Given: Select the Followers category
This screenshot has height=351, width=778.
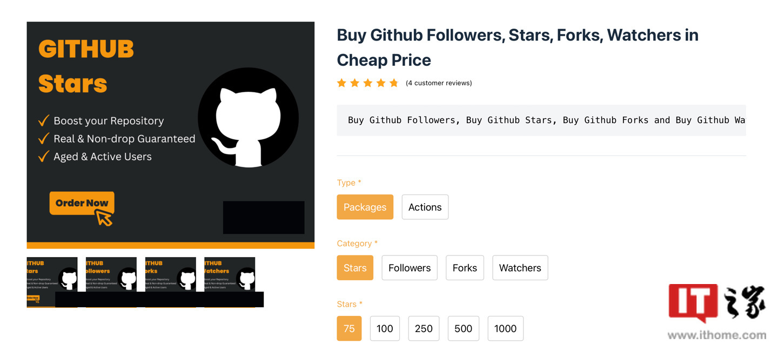Looking at the screenshot, I should 409,267.
